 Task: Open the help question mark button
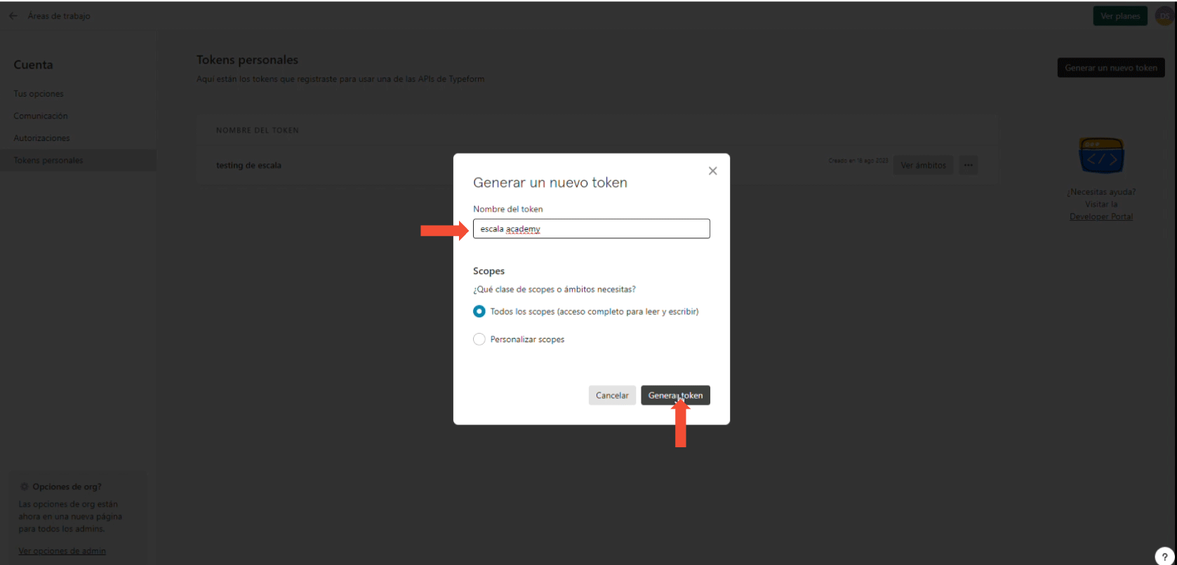(1164, 557)
